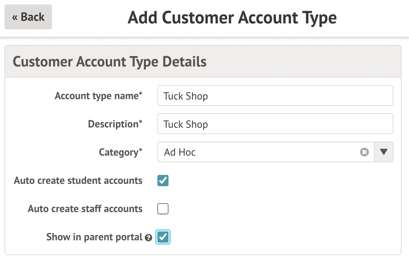Expand the Category dropdown arrow
The height and width of the screenshot is (260, 409).
[384, 152]
